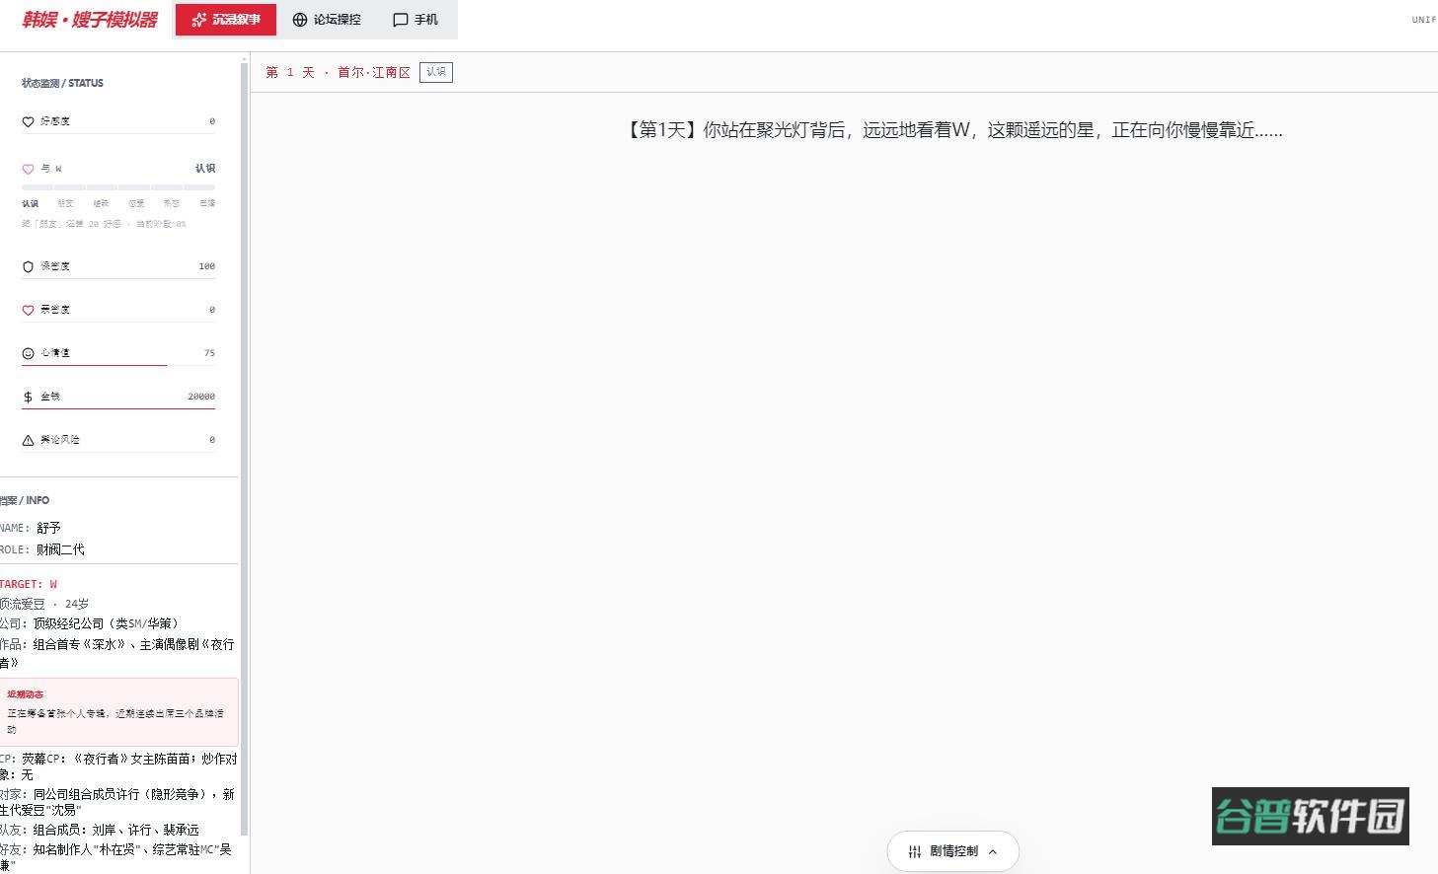The width and height of the screenshot is (1438, 874).
Task: Click the ROLE: 财阀二代 line
Action: [x=42, y=549]
